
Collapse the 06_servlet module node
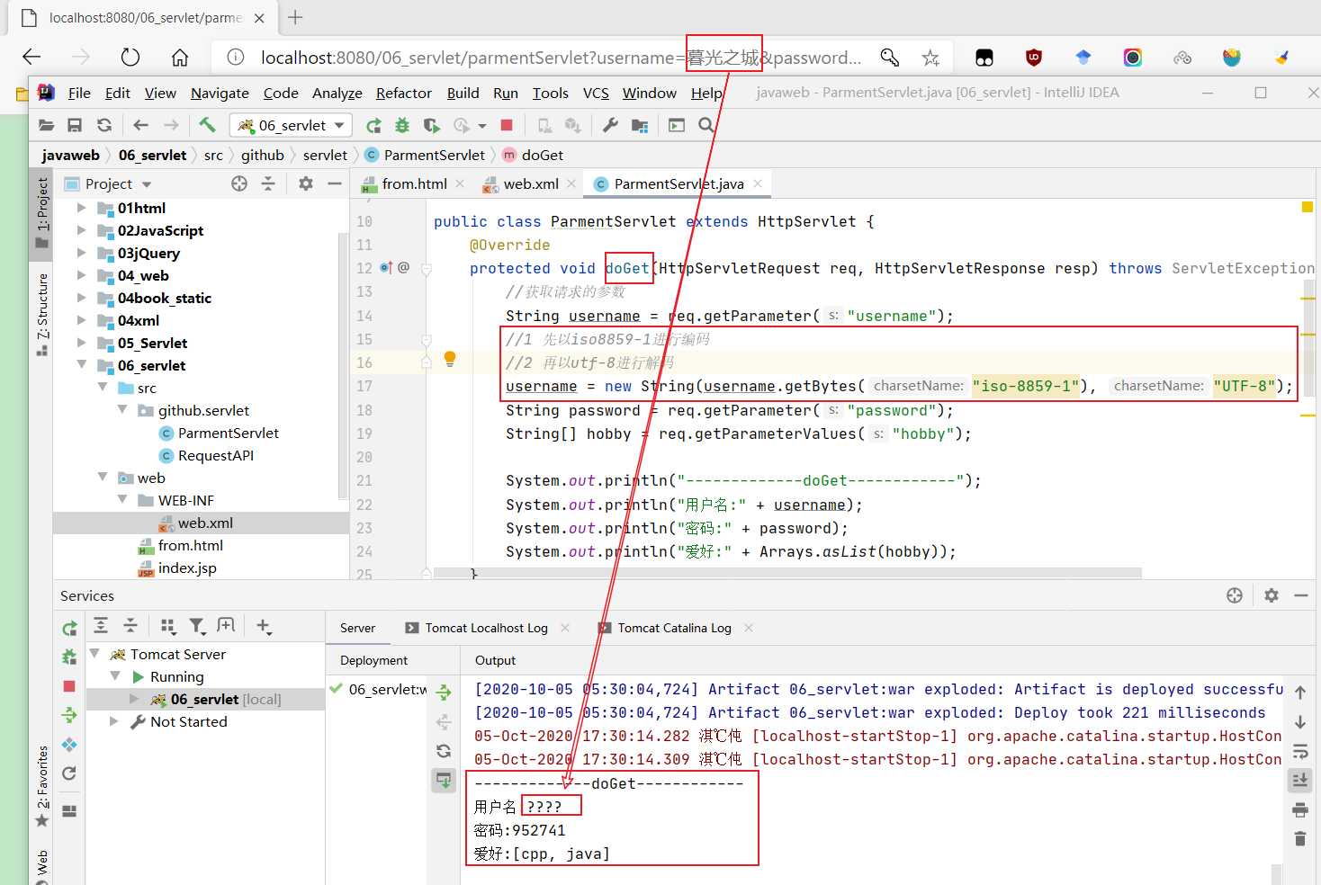pyautogui.click(x=81, y=365)
